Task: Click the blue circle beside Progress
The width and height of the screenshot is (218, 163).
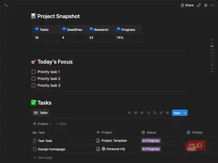Action: tap(118, 29)
